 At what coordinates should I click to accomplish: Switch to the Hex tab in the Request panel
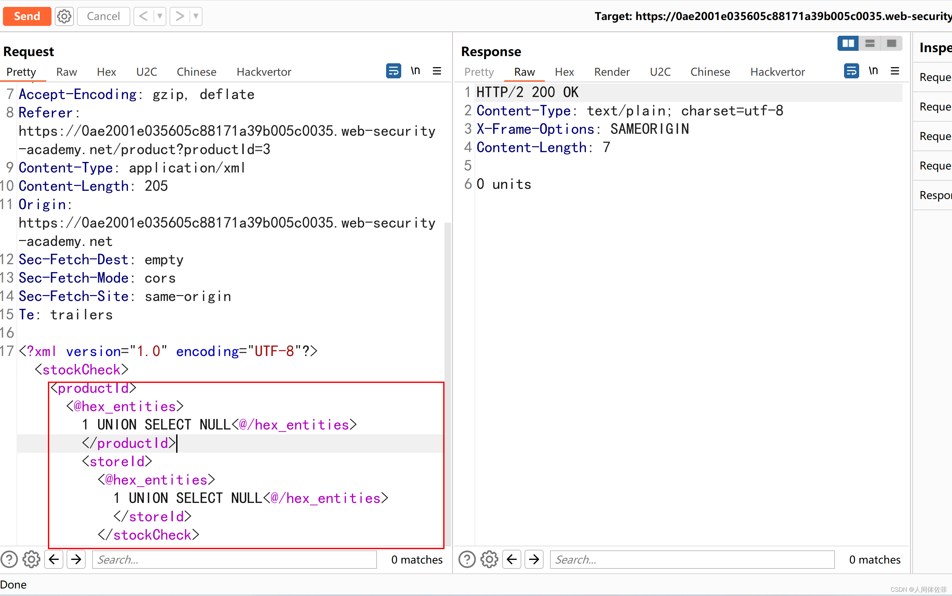click(106, 72)
